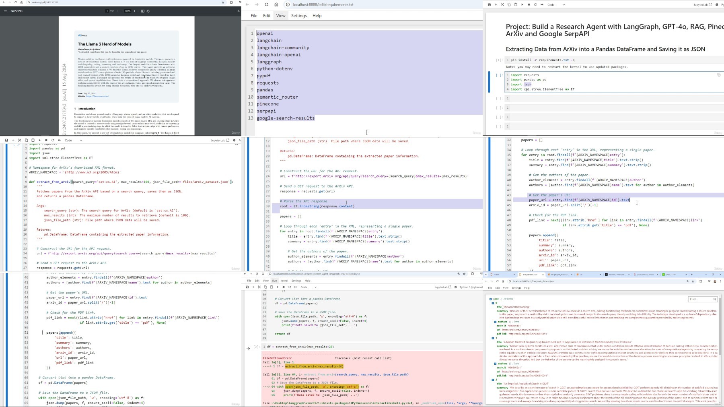Open the Help menu in the requirements.txt editor
This screenshot has width=724, height=407.
pos(317,16)
